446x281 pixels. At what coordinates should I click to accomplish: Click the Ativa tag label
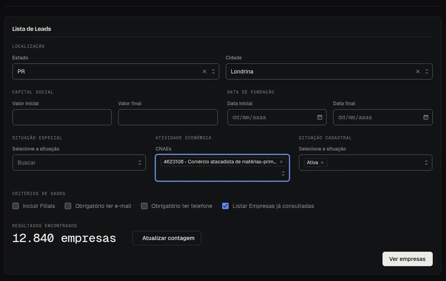coord(312,163)
